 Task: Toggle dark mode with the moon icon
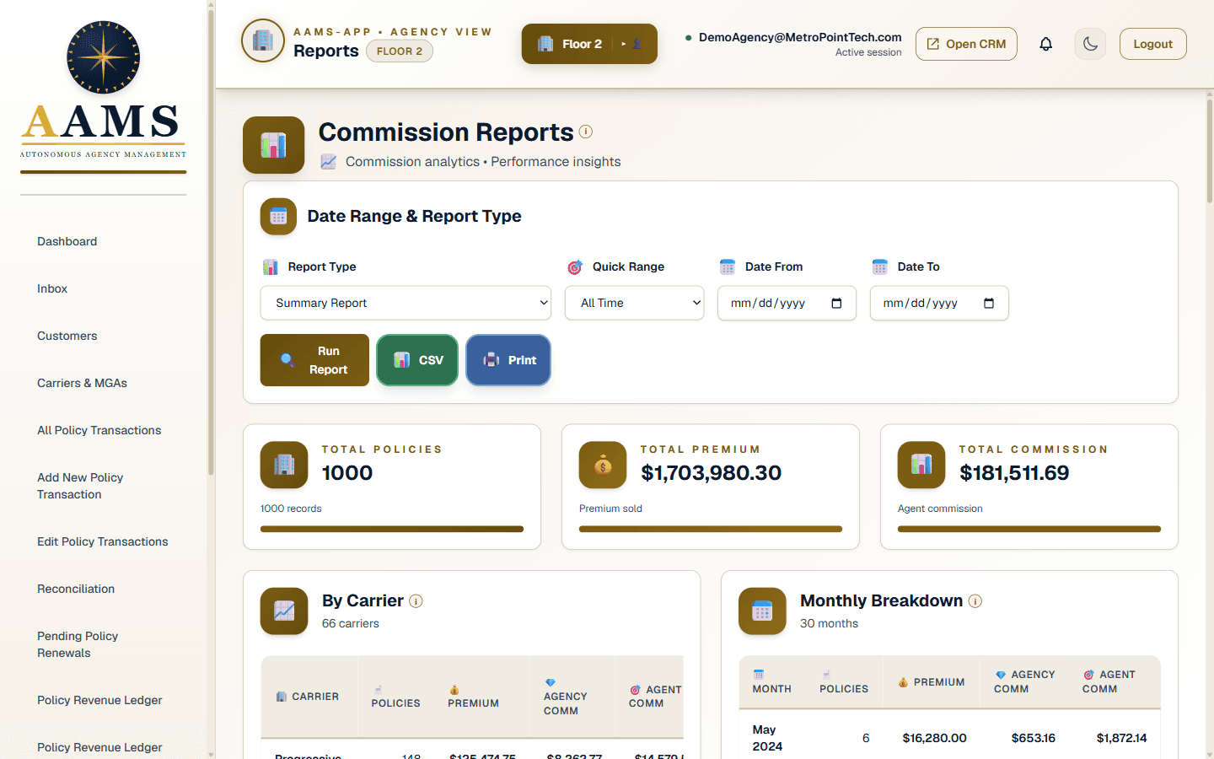click(x=1090, y=44)
